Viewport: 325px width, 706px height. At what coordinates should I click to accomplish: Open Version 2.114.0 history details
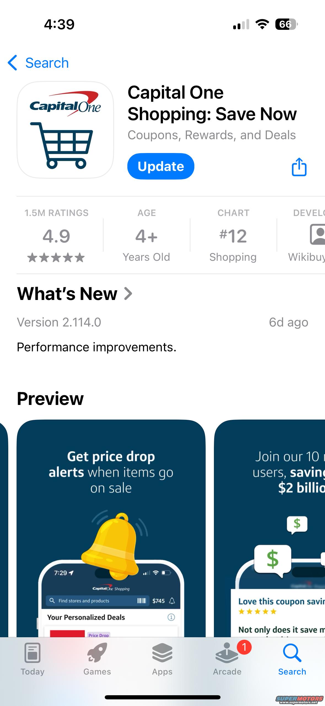point(59,322)
